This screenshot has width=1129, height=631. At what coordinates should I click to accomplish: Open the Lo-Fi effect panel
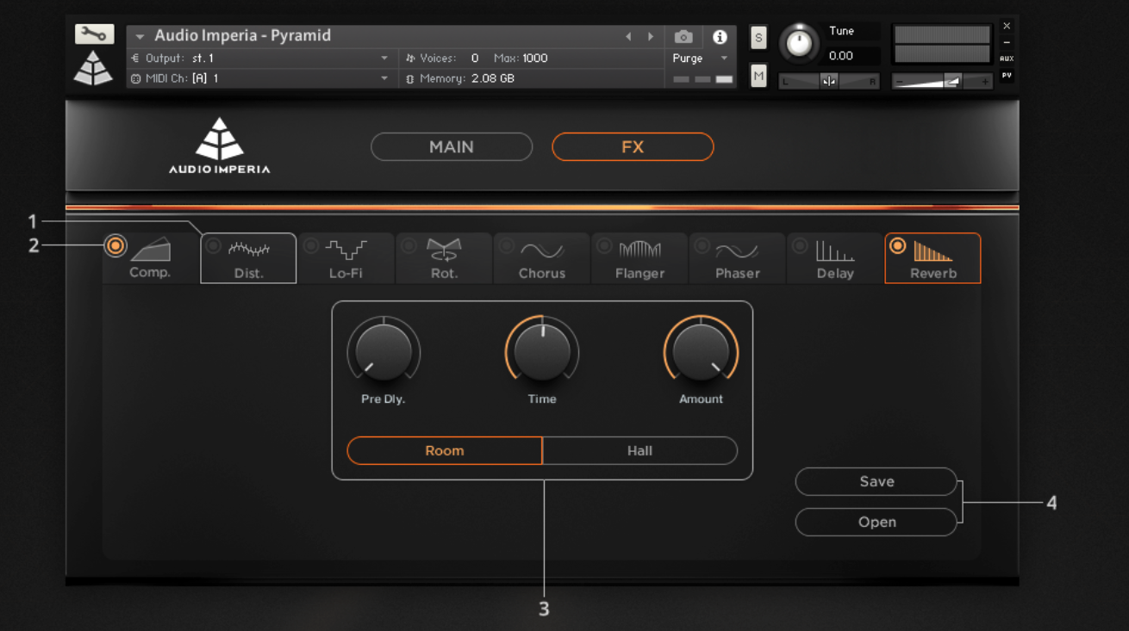346,257
